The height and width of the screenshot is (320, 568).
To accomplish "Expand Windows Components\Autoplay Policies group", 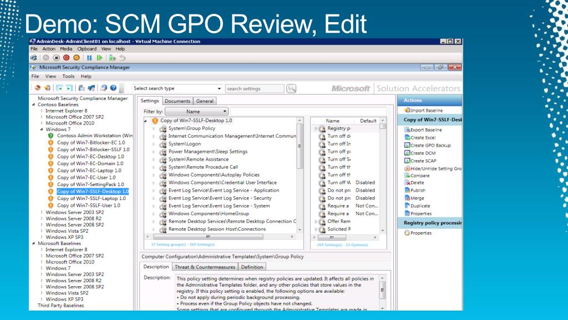I will click(x=153, y=175).
